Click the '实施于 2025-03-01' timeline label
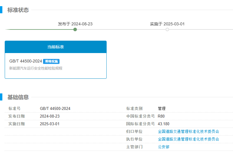The width and height of the screenshot is (233, 155). [167, 24]
